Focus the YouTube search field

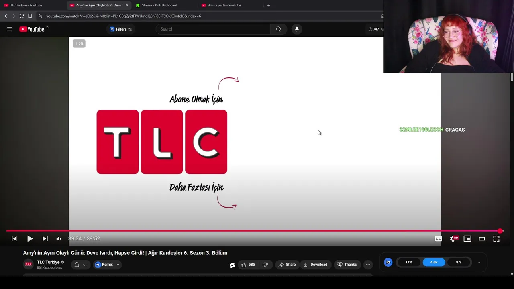[x=213, y=29]
